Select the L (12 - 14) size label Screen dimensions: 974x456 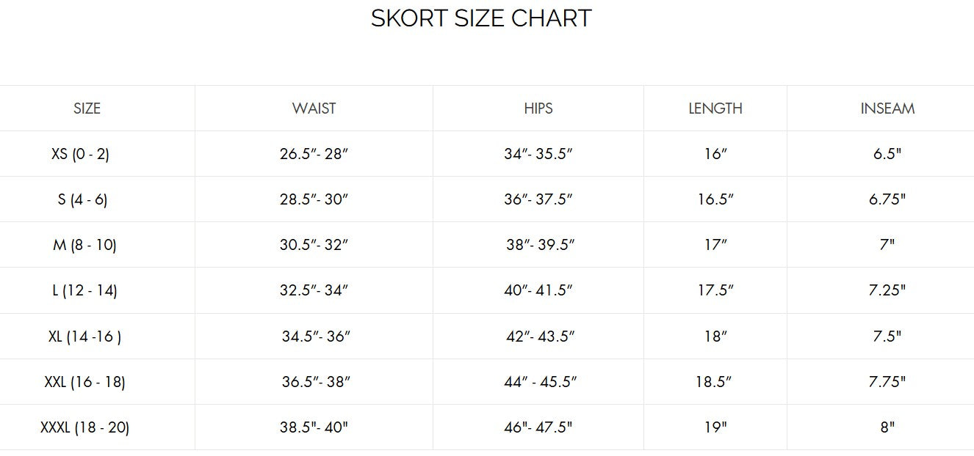(84, 290)
